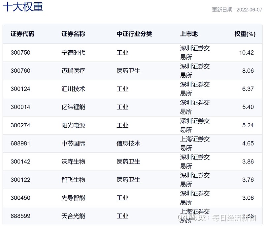The width and height of the screenshot is (264, 226).
Task: Select stock code 688599
Action: click(20, 216)
